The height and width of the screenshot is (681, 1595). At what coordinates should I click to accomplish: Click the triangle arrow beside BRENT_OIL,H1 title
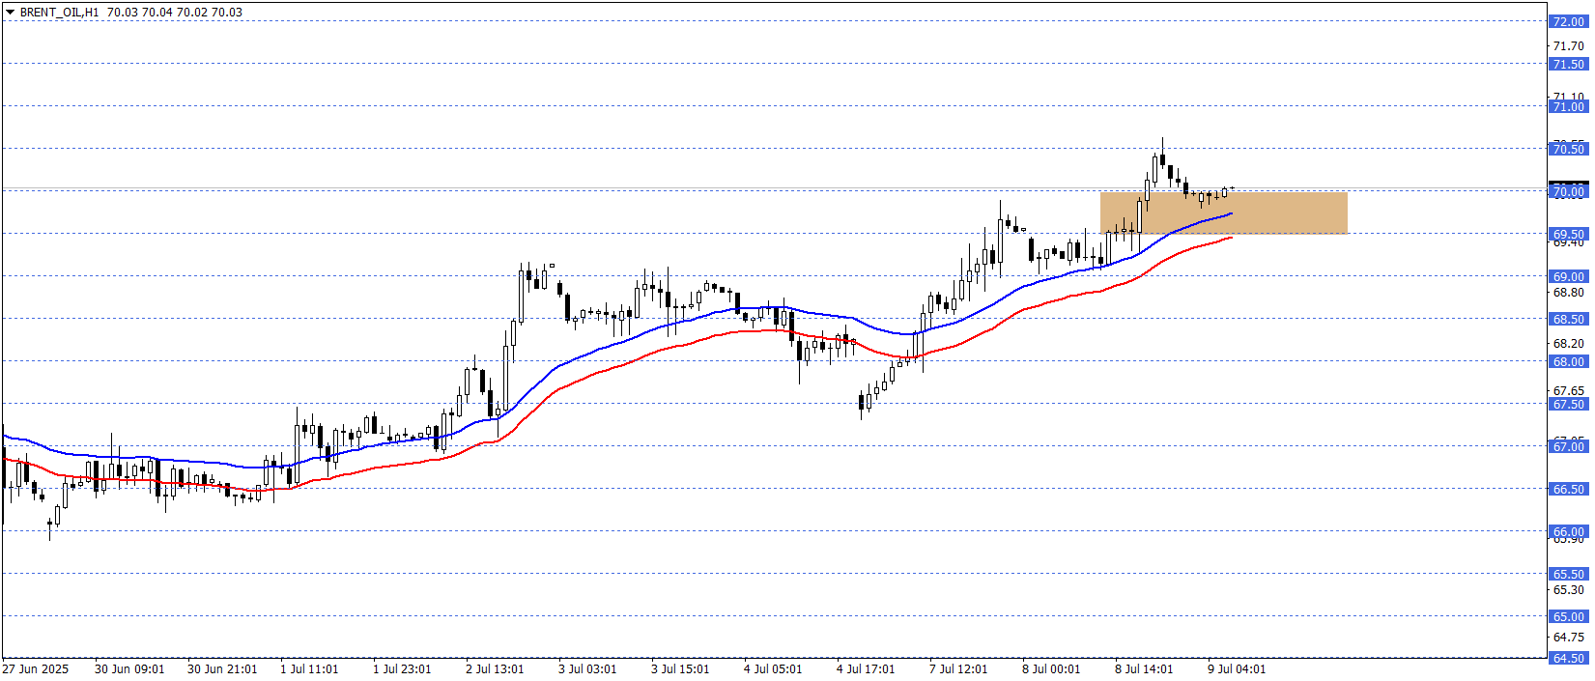(10, 13)
